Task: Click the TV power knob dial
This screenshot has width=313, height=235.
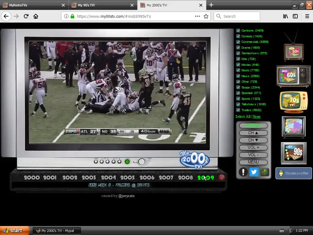Action: [142, 162]
